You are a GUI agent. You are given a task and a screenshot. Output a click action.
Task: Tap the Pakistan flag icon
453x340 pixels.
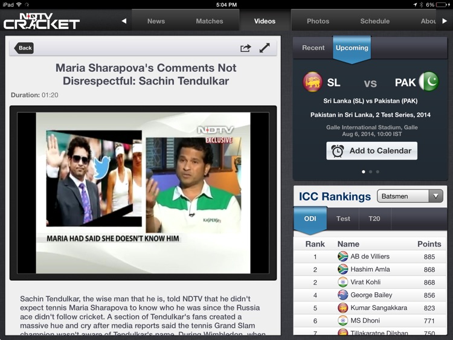pyautogui.click(x=429, y=82)
